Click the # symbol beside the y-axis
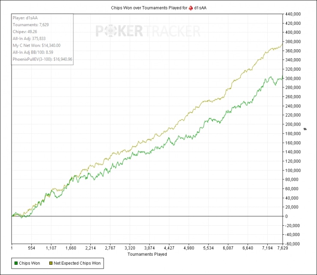The width and height of the screenshot is (317, 275). [305, 129]
